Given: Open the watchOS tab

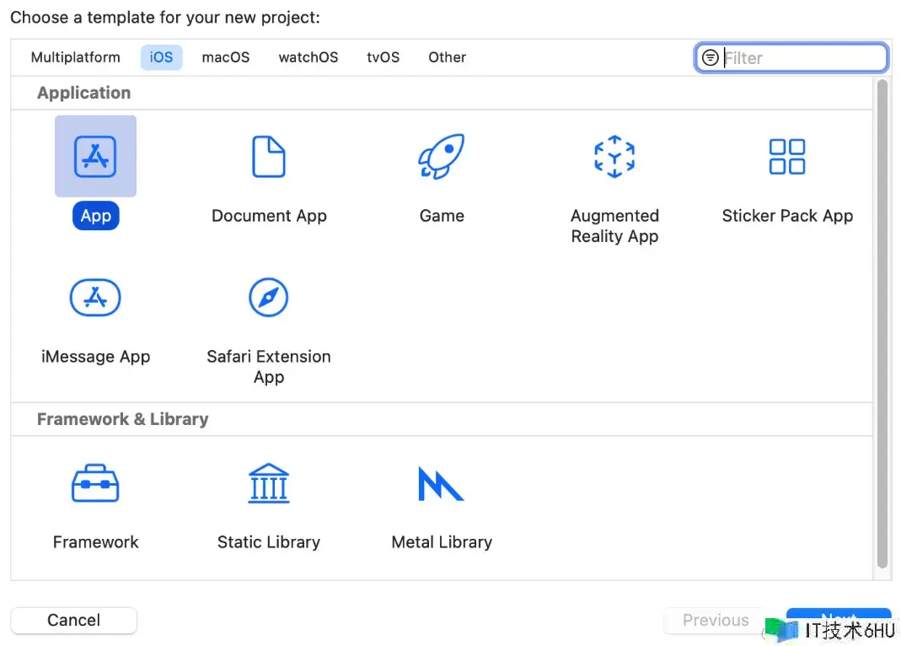Looking at the screenshot, I should [308, 57].
